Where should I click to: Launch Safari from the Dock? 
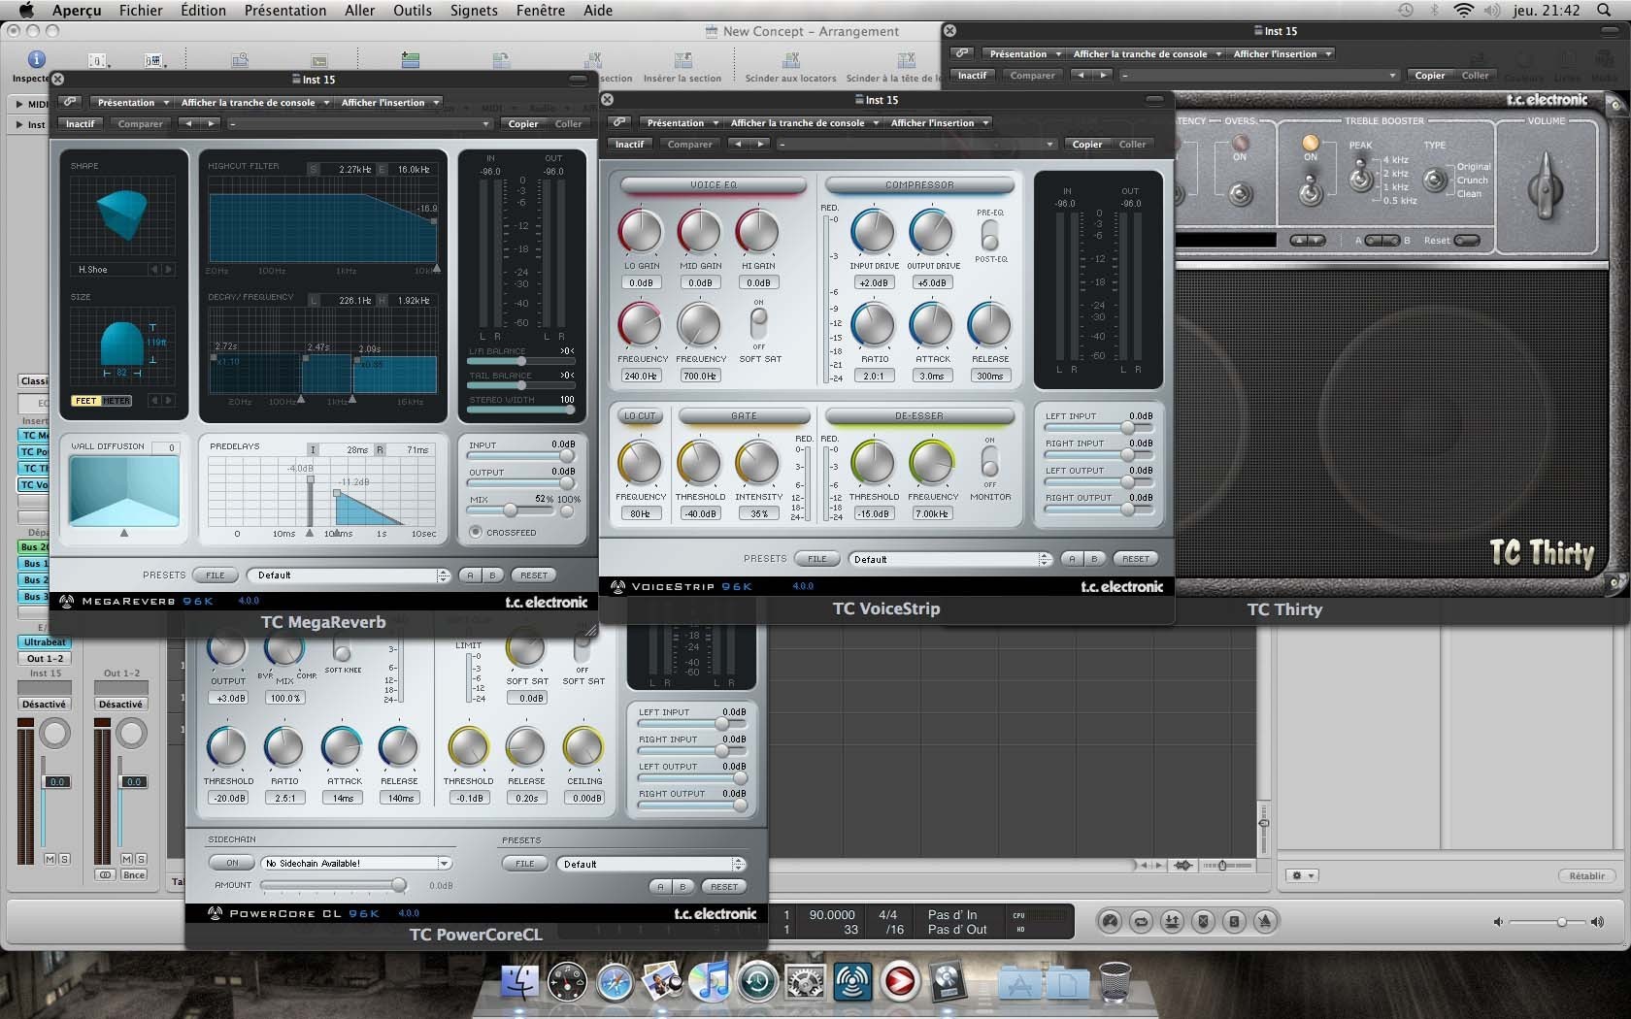(616, 982)
